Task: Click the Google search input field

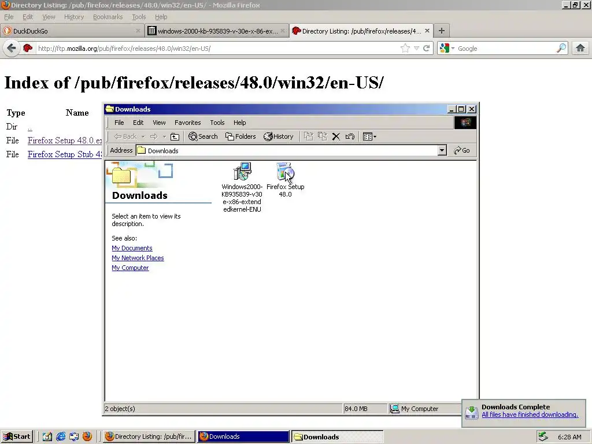Action: 506,49
